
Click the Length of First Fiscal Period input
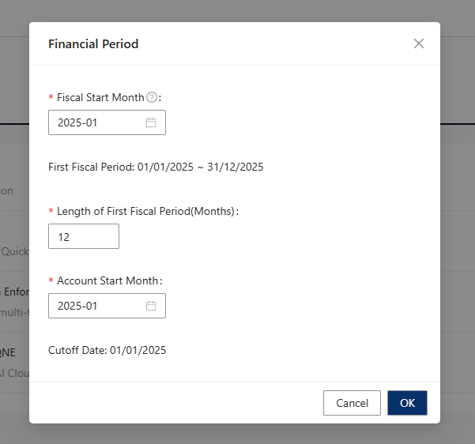click(84, 236)
